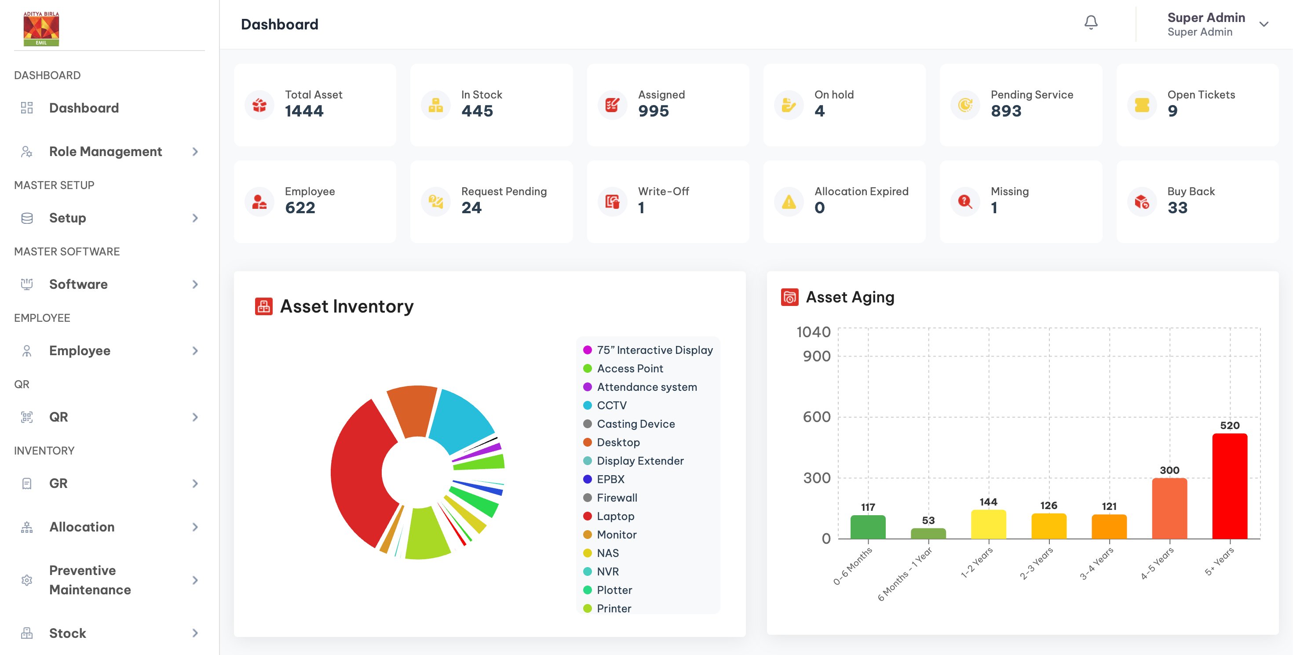Open the Allocation menu item

tap(109, 527)
